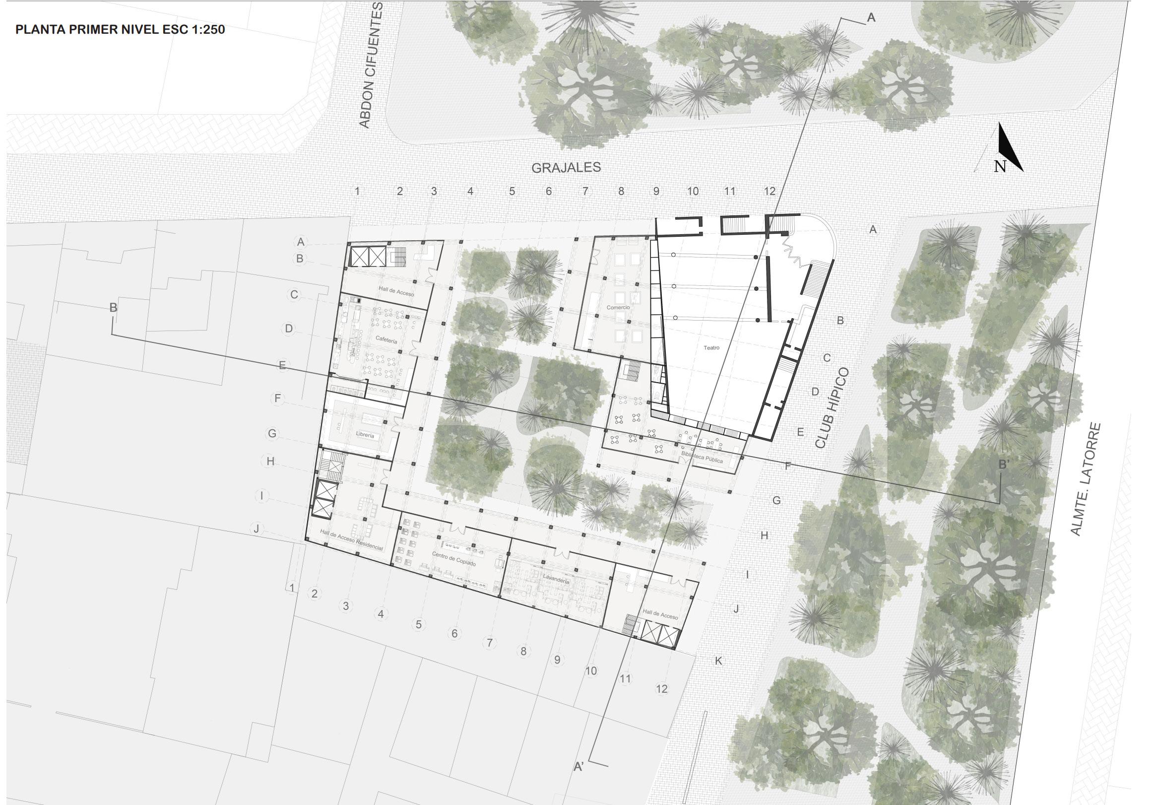Click the ALMTE. LATORRE street label
This screenshot has width=1153, height=805.
pos(1085,479)
